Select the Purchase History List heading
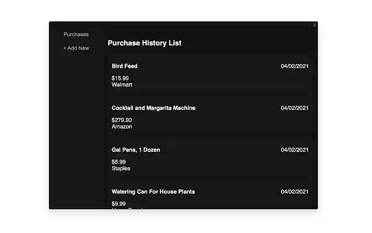Viewport: 372px width, 233px height. [145, 43]
